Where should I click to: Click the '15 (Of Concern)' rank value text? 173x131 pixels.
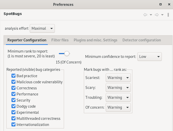(69, 62)
